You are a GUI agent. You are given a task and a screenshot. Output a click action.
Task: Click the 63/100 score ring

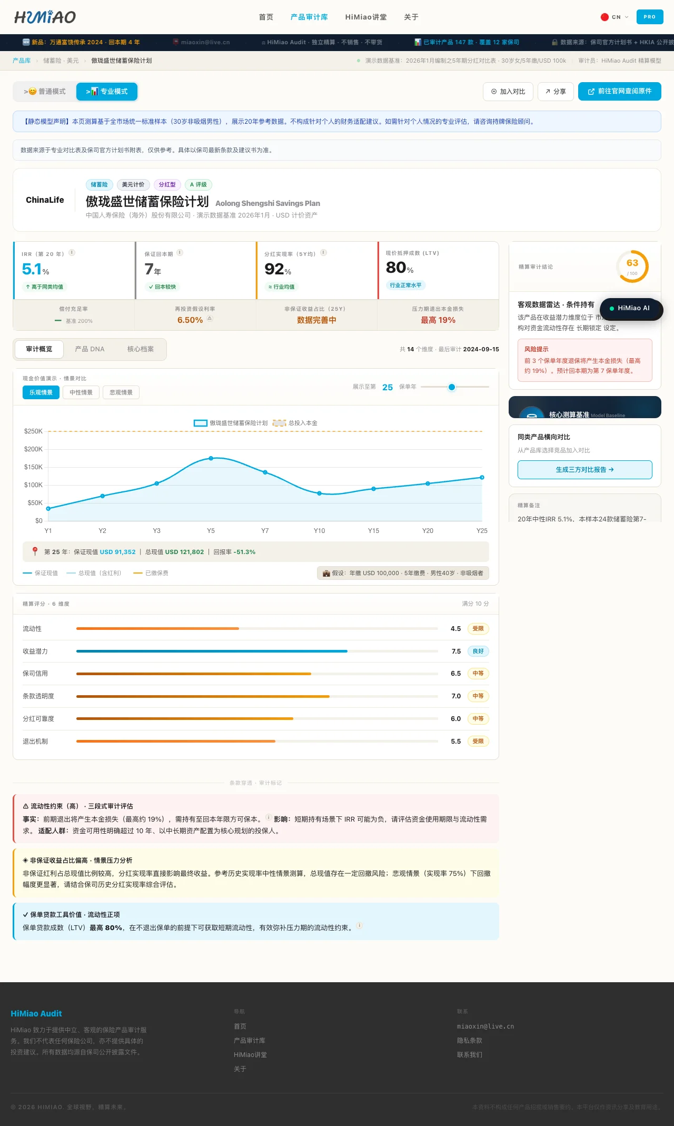coord(632,266)
